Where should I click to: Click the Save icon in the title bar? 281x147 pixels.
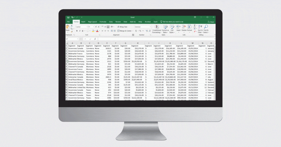point(68,17)
